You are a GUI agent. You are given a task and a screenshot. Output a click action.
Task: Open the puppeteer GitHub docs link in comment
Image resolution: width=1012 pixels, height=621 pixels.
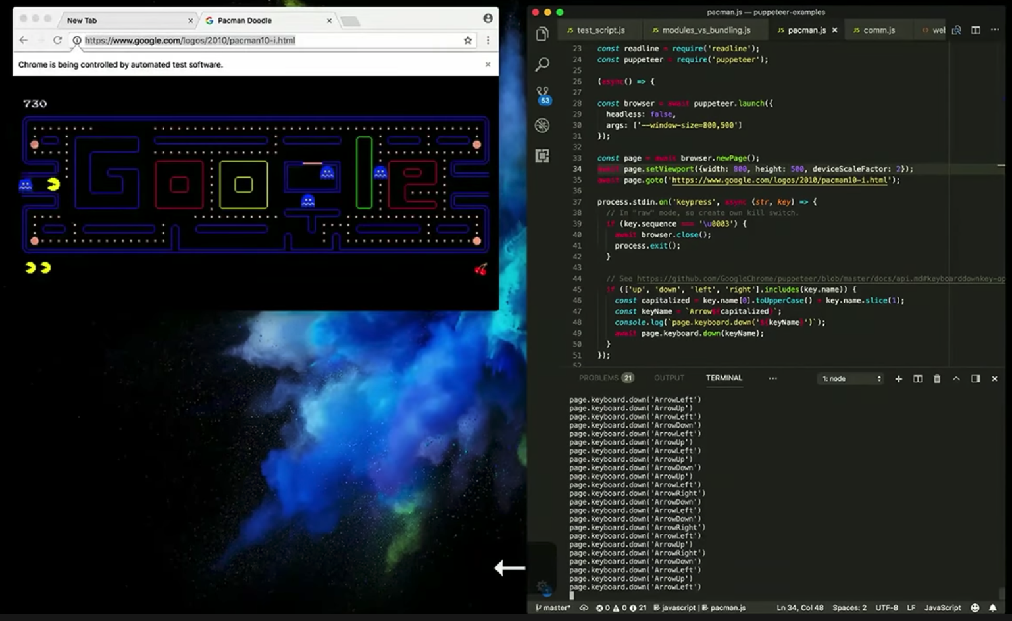pyautogui.click(x=821, y=279)
